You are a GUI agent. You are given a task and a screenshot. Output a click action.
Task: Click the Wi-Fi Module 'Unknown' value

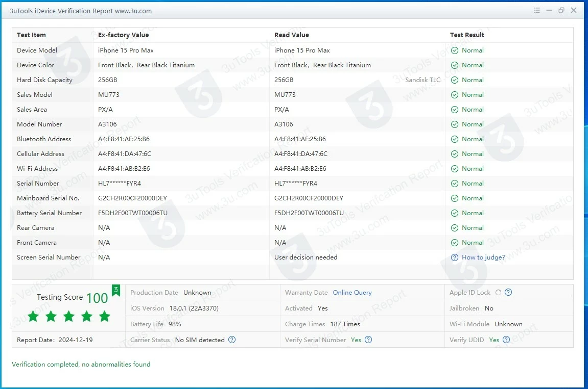[x=508, y=324]
